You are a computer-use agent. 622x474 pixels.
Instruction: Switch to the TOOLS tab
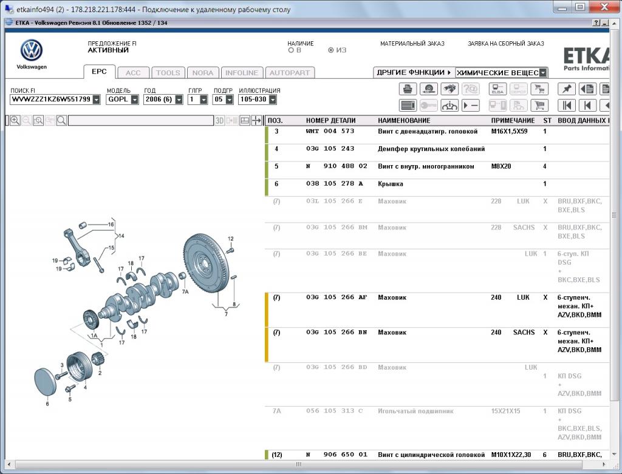point(168,73)
